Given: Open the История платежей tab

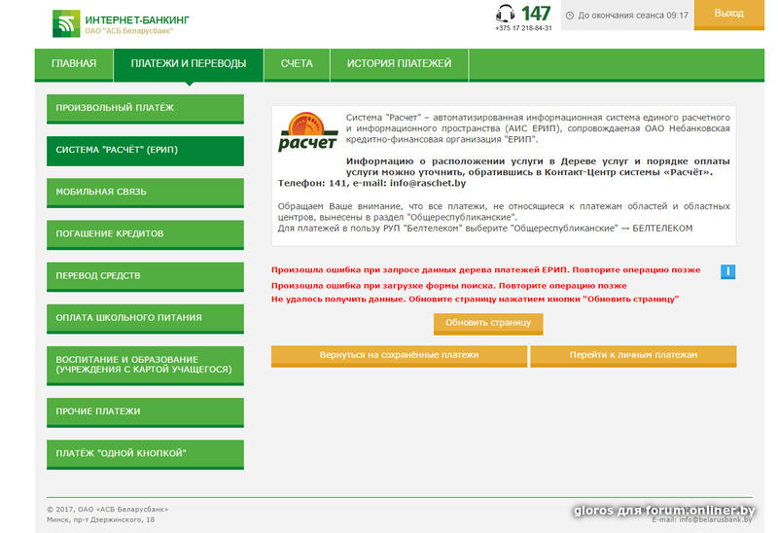Looking at the screenshot, I should 399,64.
